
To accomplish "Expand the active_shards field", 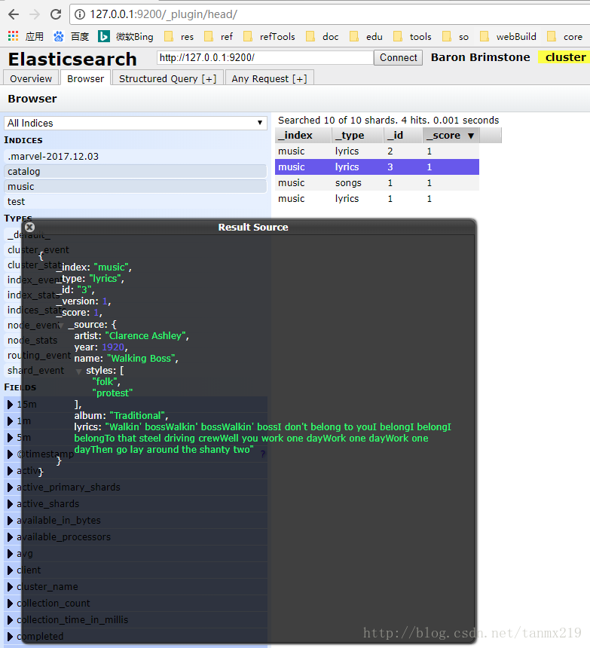I will point(11,504).
